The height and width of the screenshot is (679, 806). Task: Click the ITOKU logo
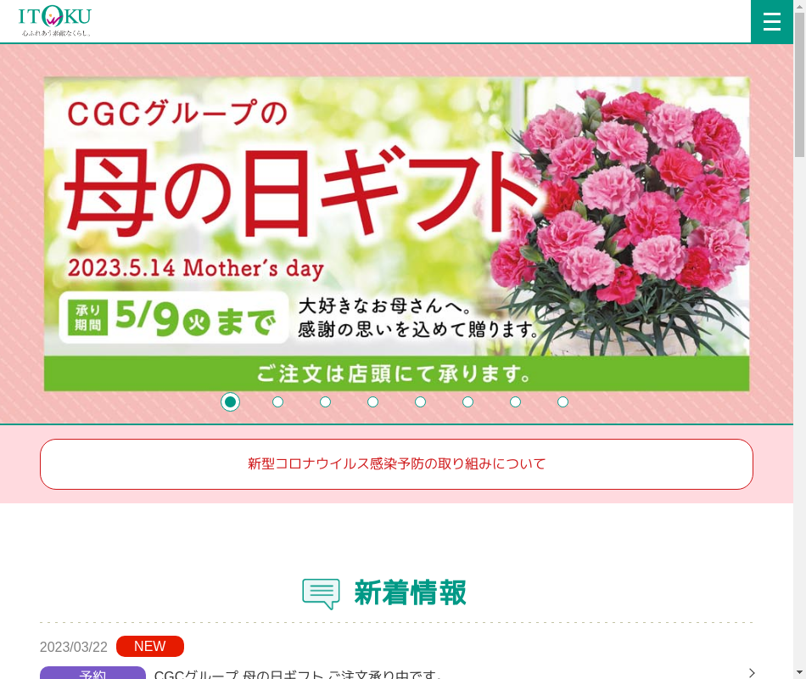[55, 21]
